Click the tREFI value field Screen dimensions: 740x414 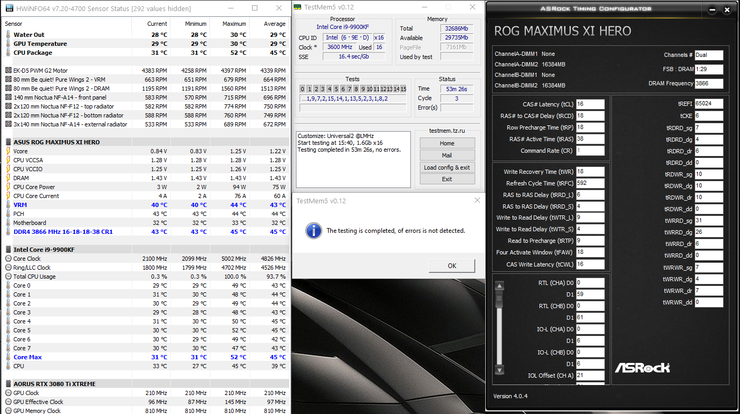[x=709, y=104]
